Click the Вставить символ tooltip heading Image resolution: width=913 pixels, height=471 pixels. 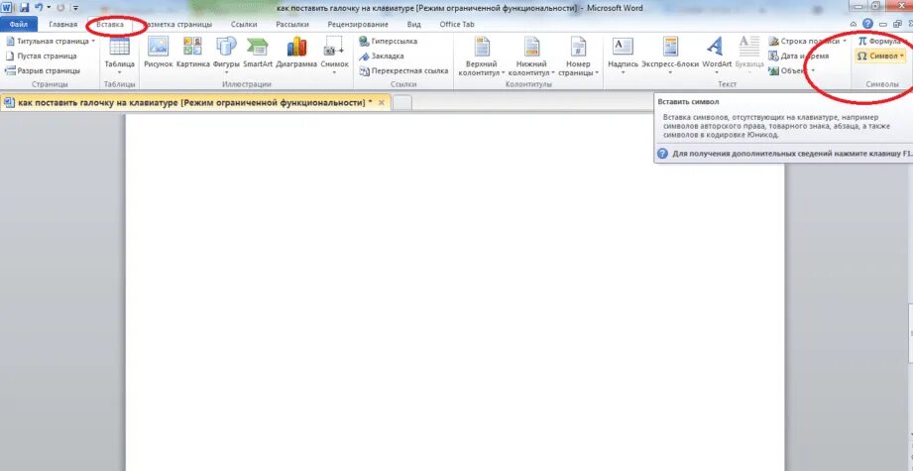[688, 102]
